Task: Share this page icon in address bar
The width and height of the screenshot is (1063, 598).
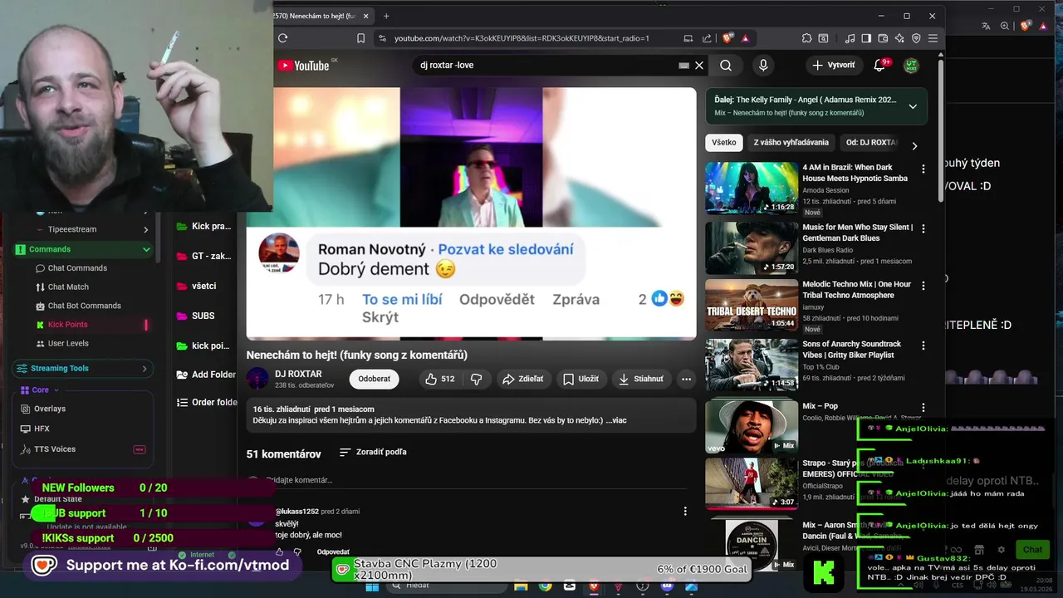Action: [707, 38]
